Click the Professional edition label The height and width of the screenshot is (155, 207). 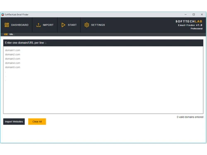pyautogui.click(x=197, y=29)
